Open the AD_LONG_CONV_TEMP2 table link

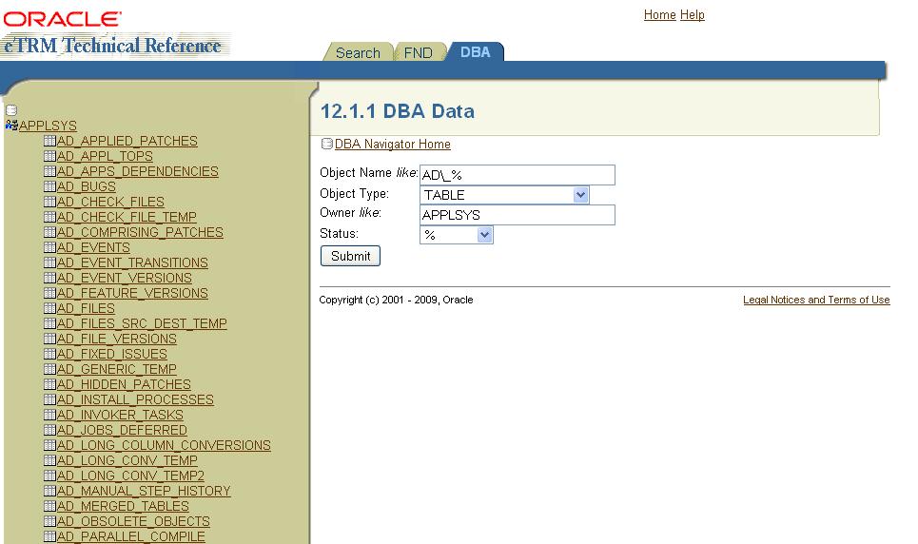click(130, 476)
